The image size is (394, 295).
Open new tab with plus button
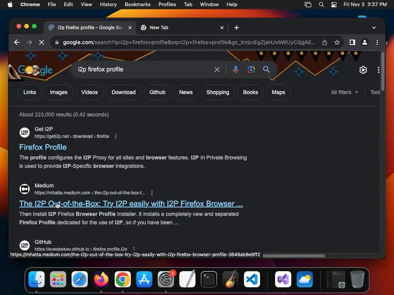(237, 28)
